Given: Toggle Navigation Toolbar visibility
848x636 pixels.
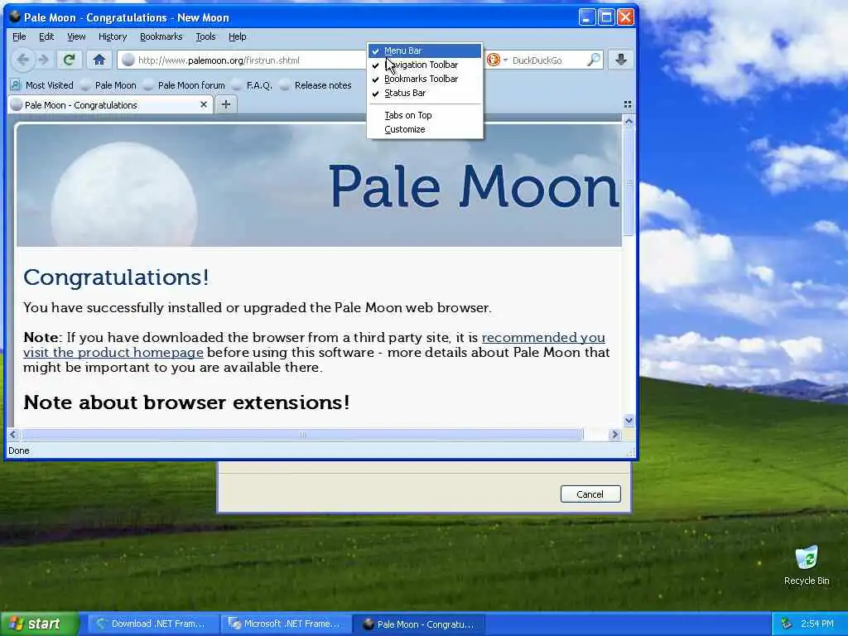Looking at the screenshot, I should [425, 65].
